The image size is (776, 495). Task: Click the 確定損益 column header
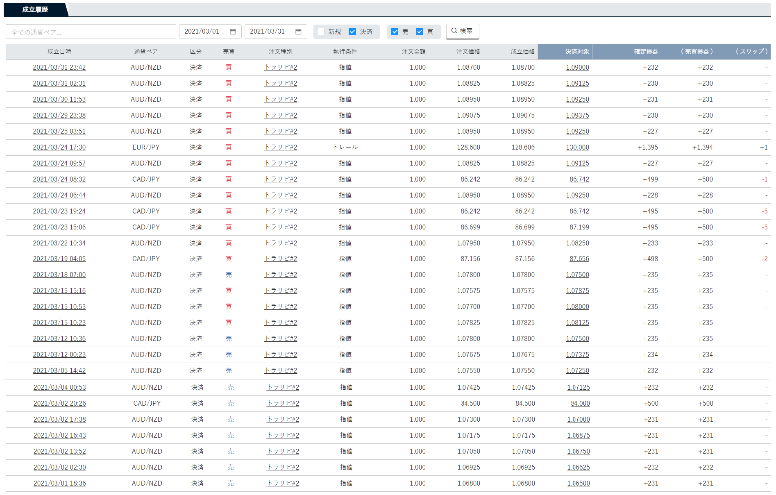tap(646, 52)
